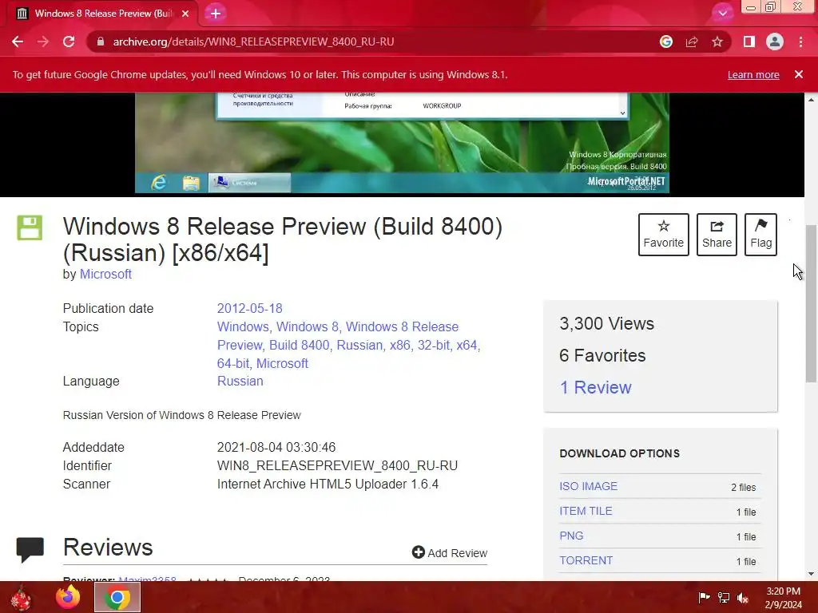This screenshot has width=818, height=613.
Task: Open the taskbar clock showing 3:20 PM
Action: coord(784,597)
